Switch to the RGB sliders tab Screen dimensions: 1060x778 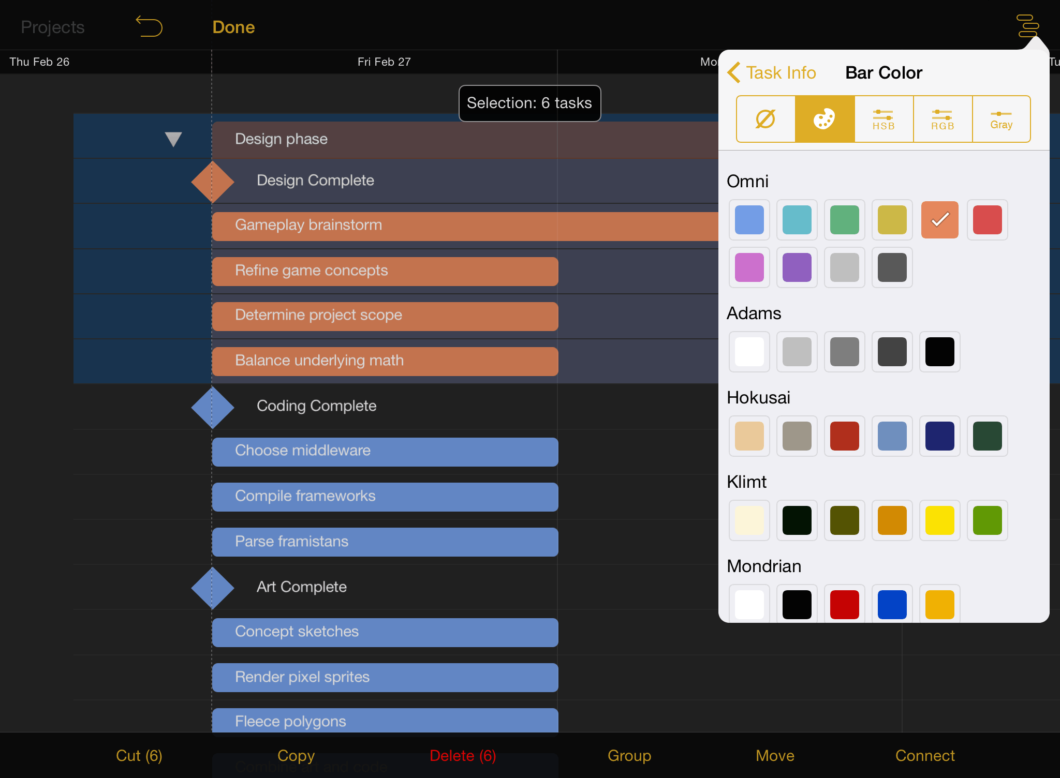click(943, 119)
